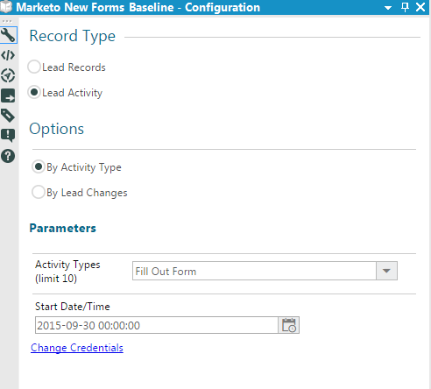Open the calendar date picker icon
Viewport: 431px width, 389px height.
coord(289,325)
